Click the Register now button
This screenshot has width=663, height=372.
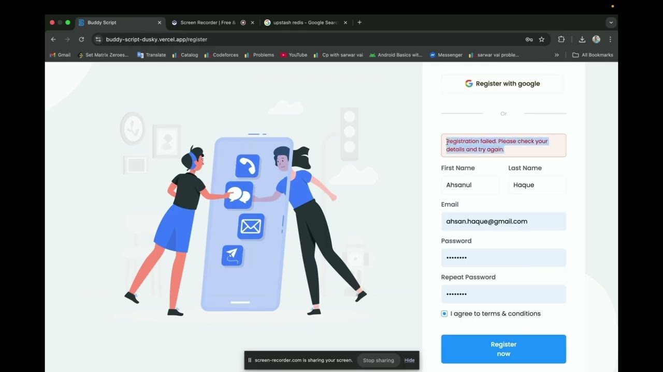[503, 349]
